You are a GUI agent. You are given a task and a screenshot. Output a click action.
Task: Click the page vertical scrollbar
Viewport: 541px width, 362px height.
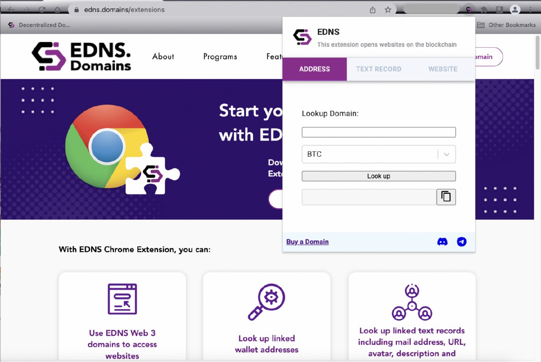538,53
